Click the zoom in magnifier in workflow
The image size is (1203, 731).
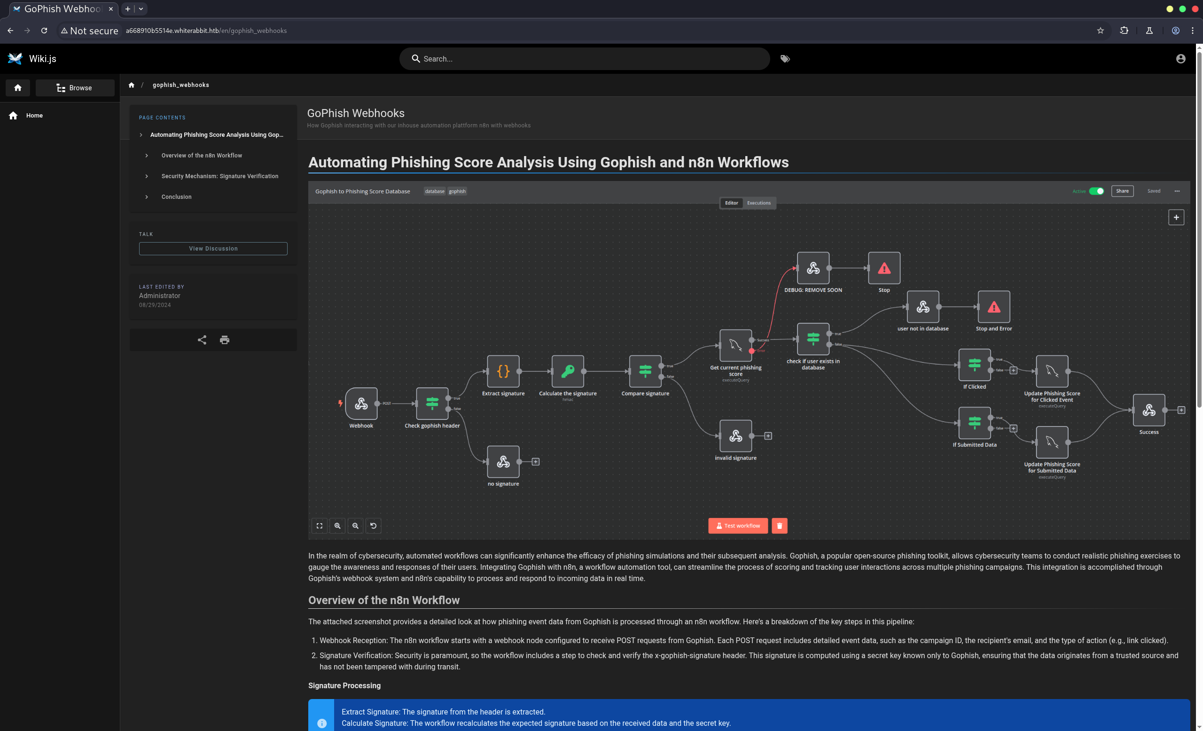click(x=337, y=526)
